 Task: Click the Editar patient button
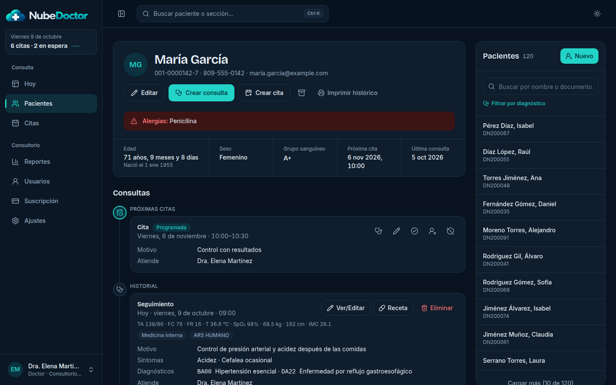point(144,93)
